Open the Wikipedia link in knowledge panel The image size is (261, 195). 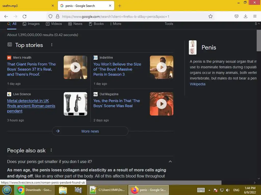coord(198,84)
